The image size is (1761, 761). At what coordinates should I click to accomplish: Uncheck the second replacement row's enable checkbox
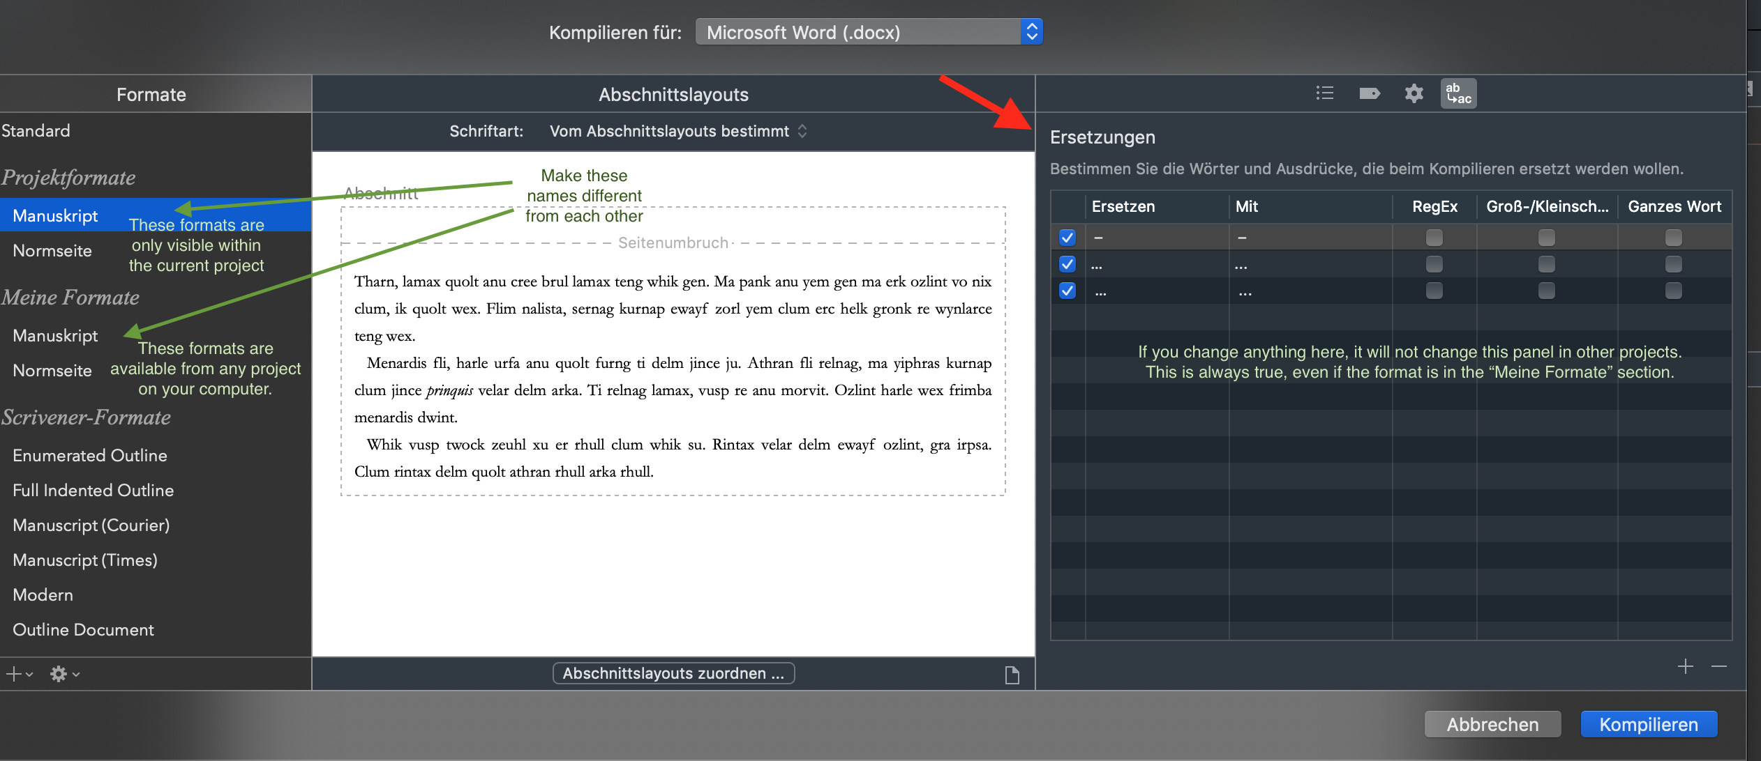(1067, 264)
